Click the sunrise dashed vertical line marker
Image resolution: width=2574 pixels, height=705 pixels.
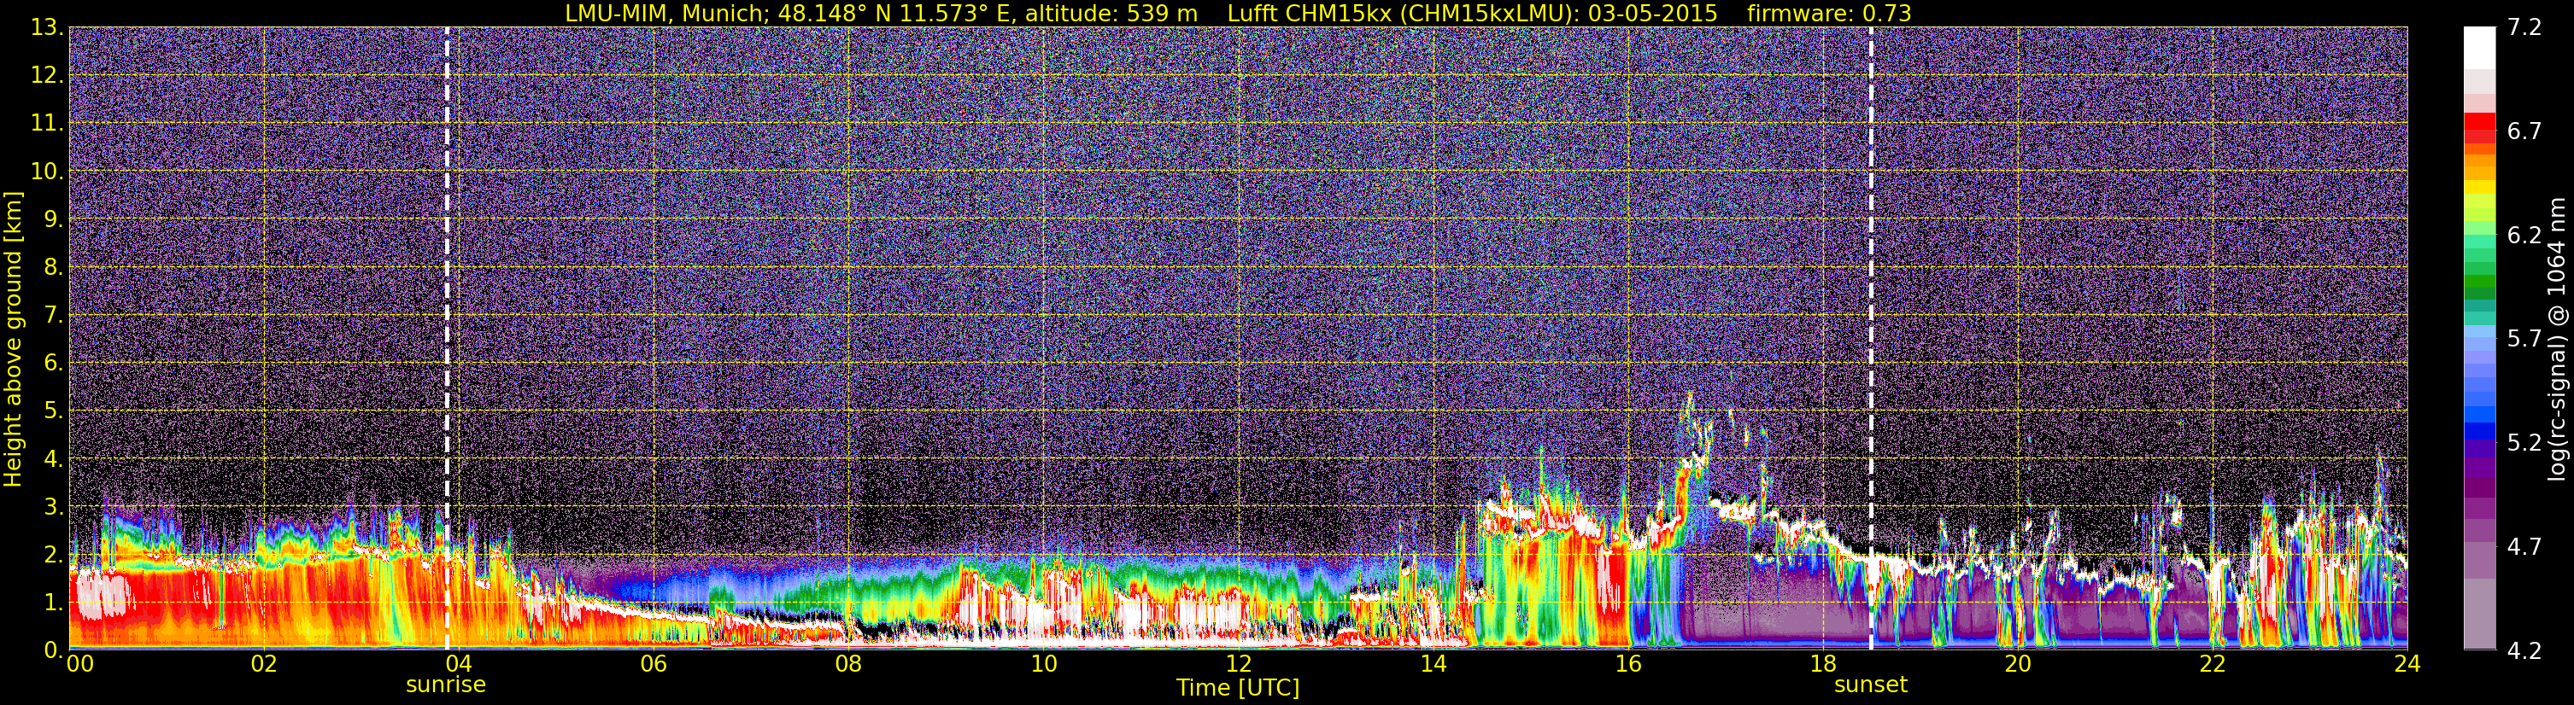pyautogui.click(x=447, y=337)
